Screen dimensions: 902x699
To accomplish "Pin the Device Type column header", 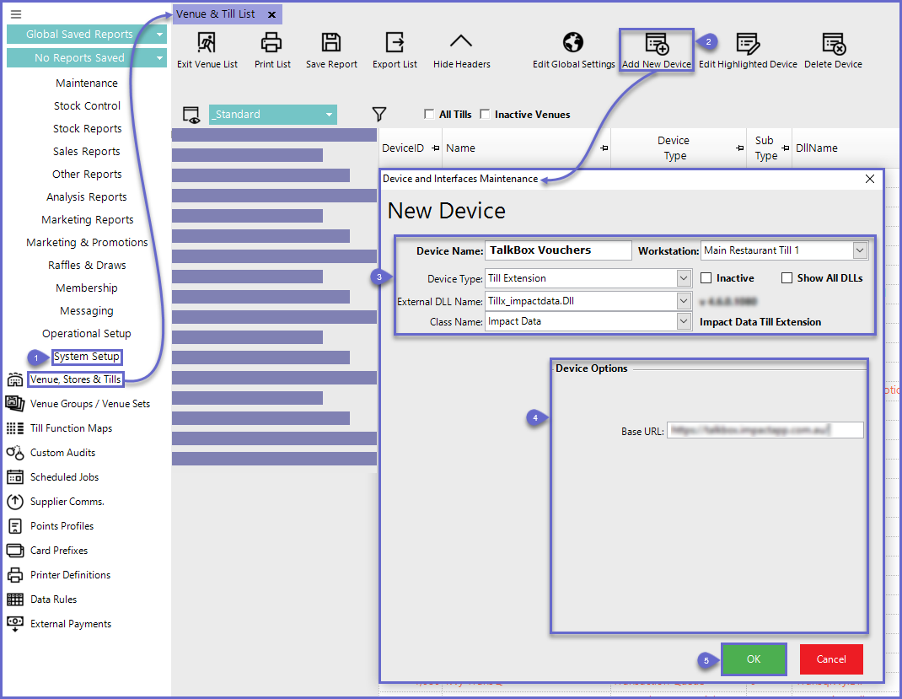I will click(740, 148).
